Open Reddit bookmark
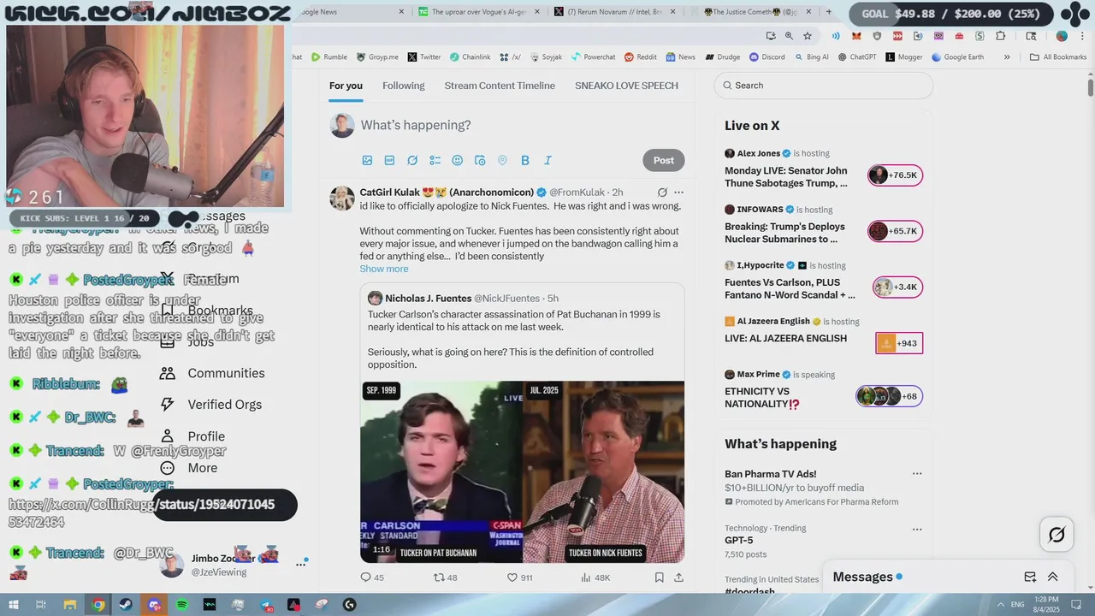This screenshot has width=1095, height=616. point(640,57)
